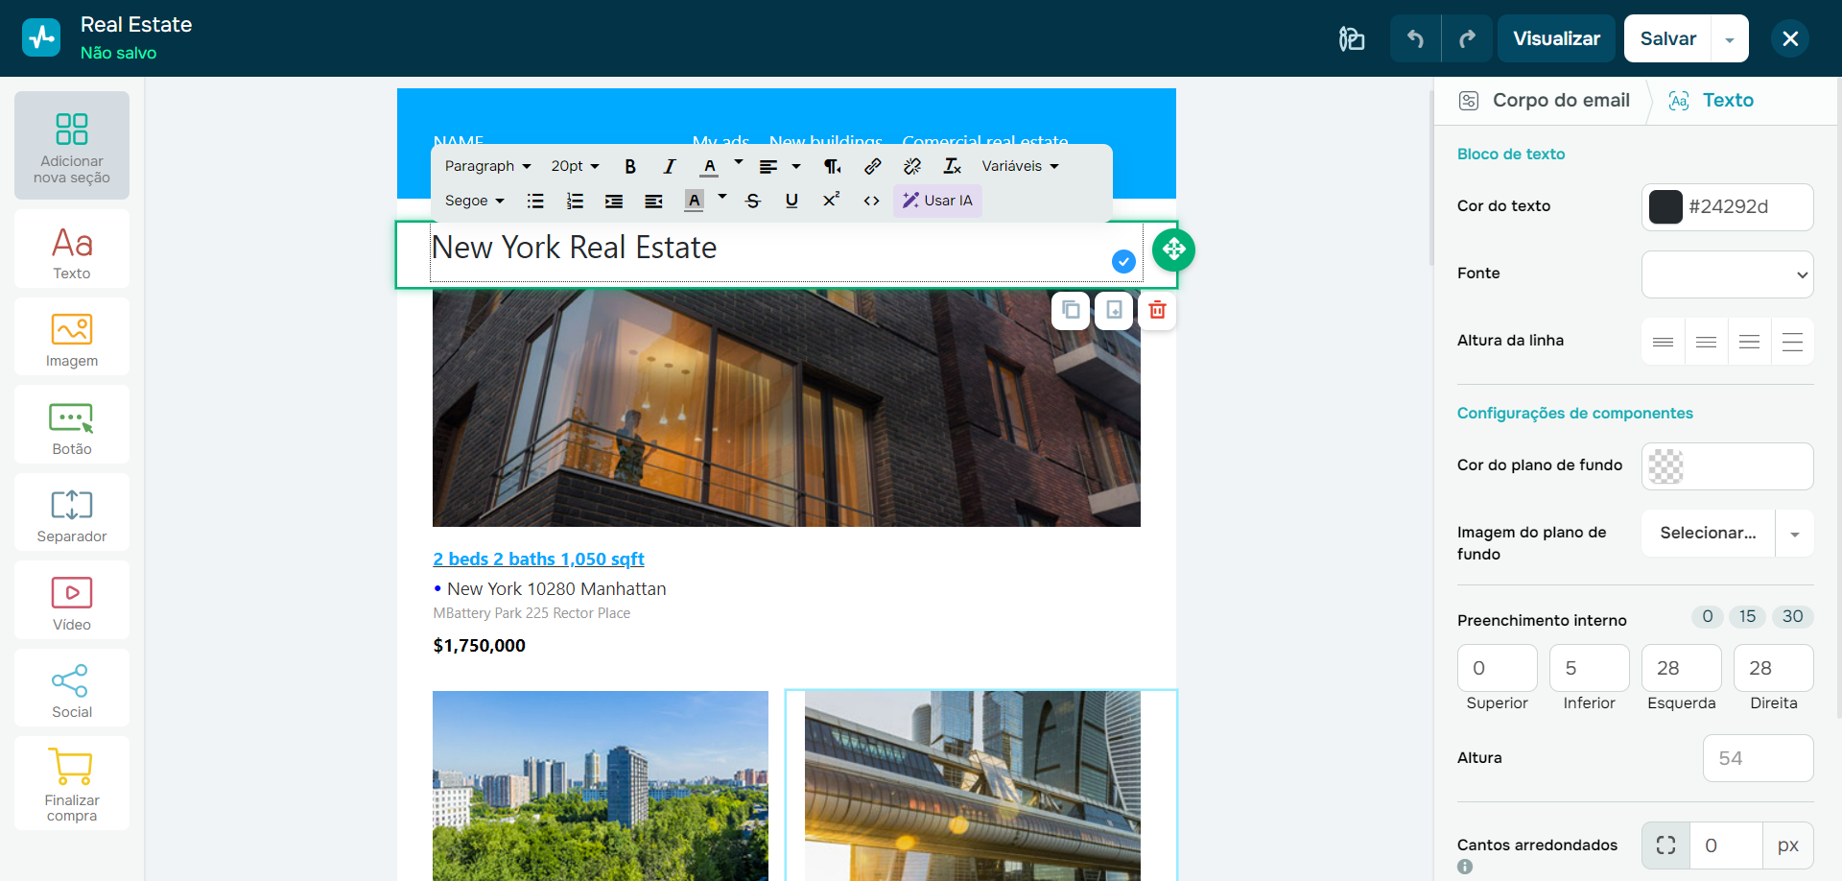Select the largest line height option

[1792, 342]
